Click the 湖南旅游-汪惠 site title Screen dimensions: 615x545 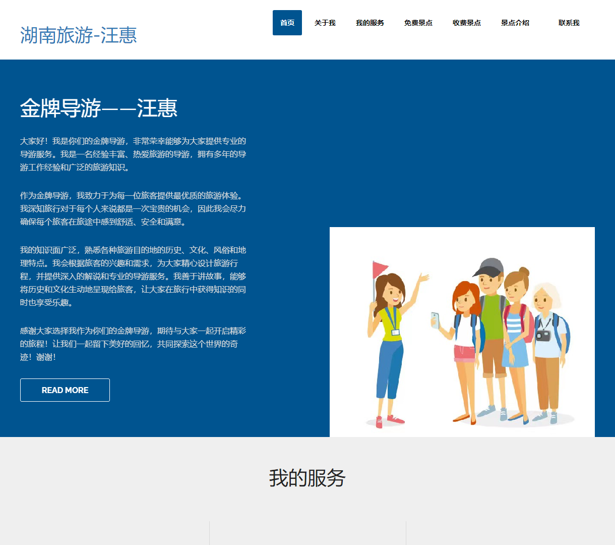pyautogui.click(x=79, y=35)
